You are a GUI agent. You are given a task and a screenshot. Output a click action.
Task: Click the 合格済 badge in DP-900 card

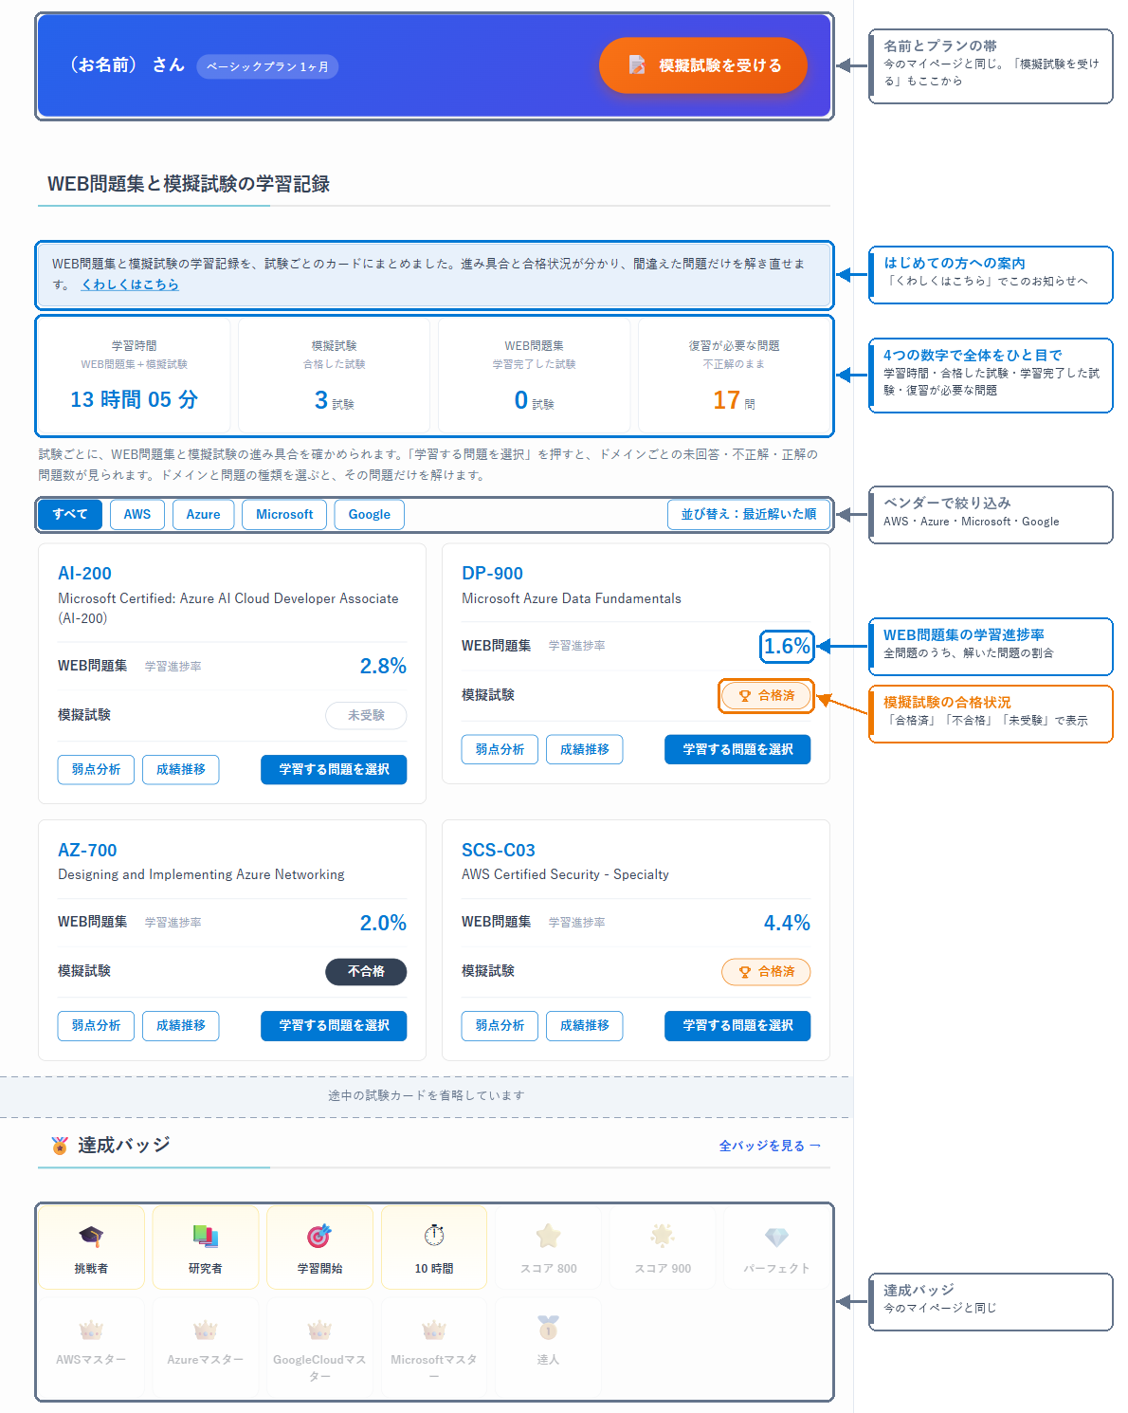coord(766,695)
